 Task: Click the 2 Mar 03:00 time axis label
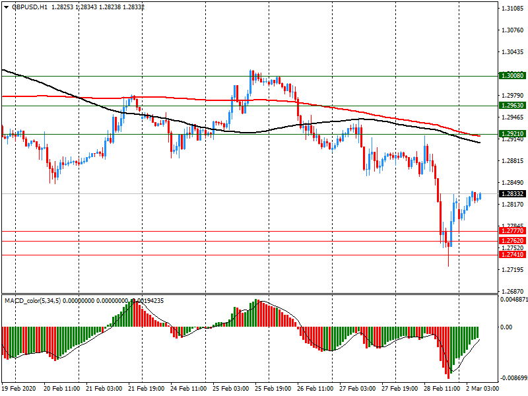point(481,390)
